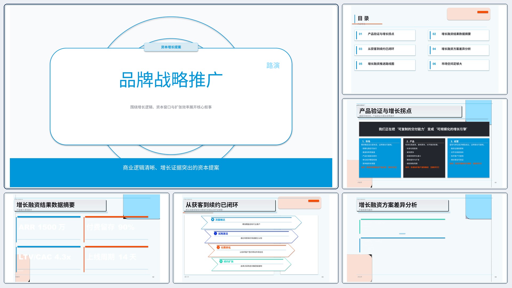Select the 品牌战略推广 main title text
The height and width of the screenshot is (288, 512).
pyautogui.click(x=171, y=80)
